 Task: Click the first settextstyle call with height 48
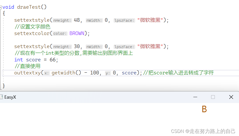coord(32,20)
